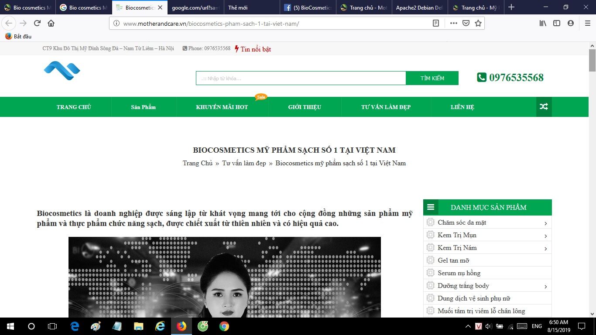596x335 pixels.
Task: Switch to the Facebook BioCosmetics tab
Action: tap(308, 7)
